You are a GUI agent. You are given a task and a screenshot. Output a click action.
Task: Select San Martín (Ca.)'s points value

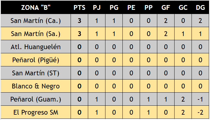tap(80, 21)
